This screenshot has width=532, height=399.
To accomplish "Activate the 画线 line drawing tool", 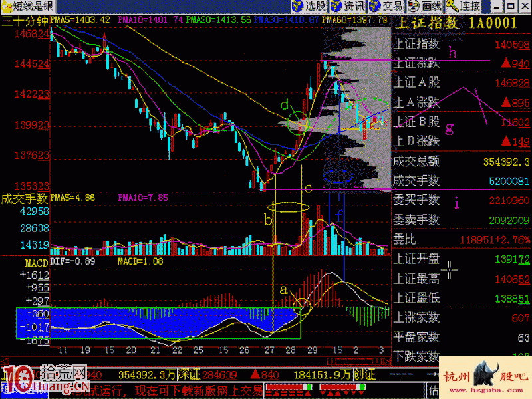I will (x=425, y=6).
